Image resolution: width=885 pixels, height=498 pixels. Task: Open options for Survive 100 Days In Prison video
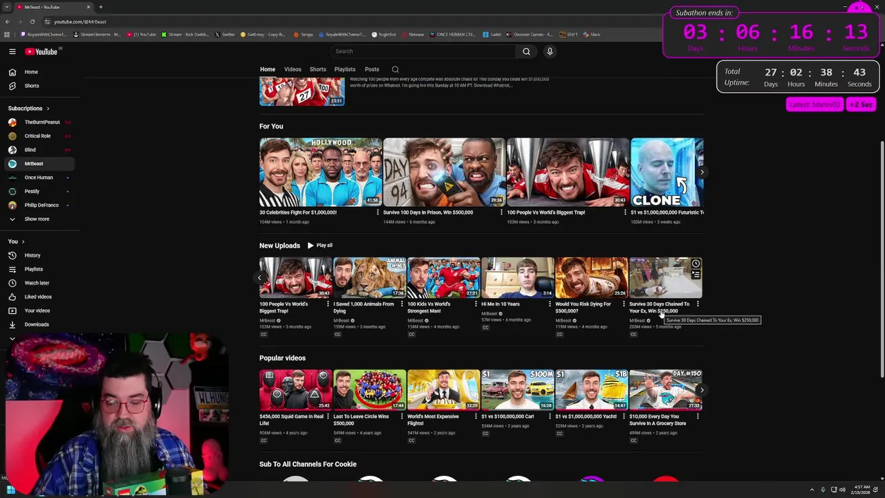coord(501,212)
